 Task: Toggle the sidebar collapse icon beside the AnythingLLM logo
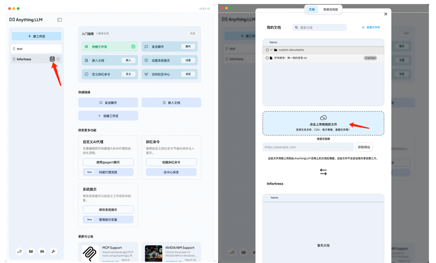point(60,20)
